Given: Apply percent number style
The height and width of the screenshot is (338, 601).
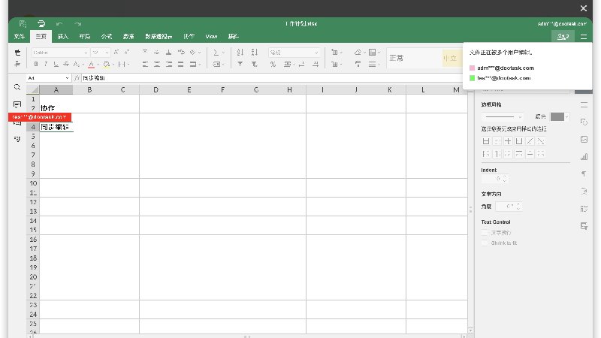Looking at the screenshot, I should click(x=273, y=65).
